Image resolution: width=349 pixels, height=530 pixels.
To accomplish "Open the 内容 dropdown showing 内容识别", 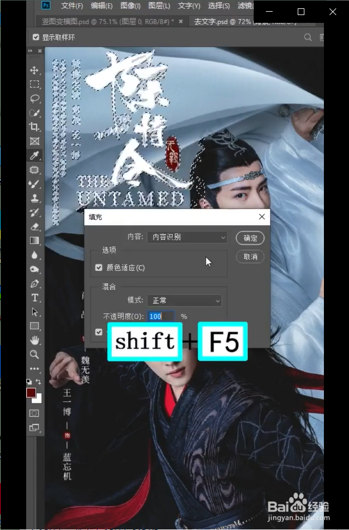I will click(187, 237).
